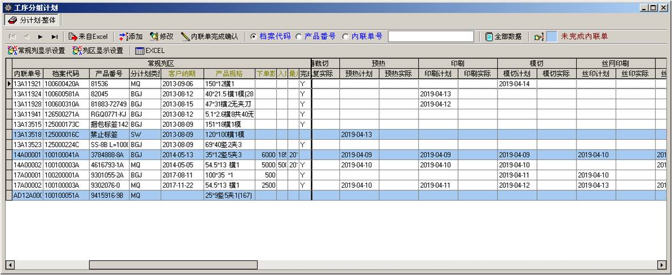Click the next record navigation arrow
The image size is (672, 275).
40,37
